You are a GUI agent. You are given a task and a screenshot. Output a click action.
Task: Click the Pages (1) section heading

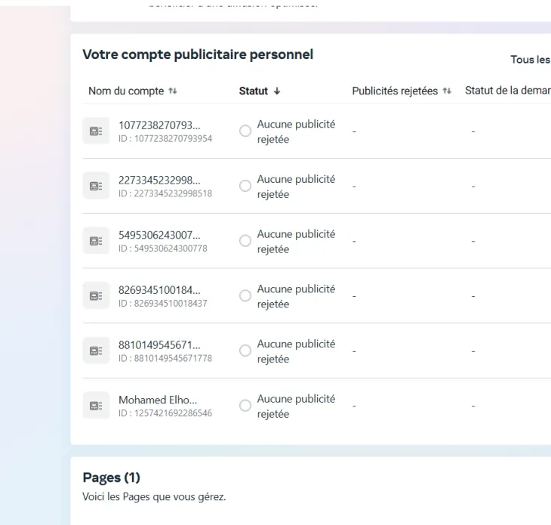111,477
